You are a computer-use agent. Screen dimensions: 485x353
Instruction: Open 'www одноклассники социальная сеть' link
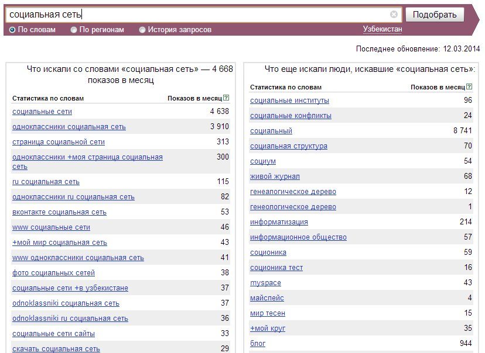[x=78, y=257]
